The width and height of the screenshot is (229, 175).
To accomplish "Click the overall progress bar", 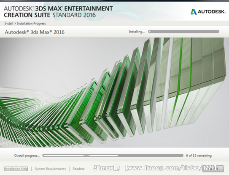I will tap(113, 156).
